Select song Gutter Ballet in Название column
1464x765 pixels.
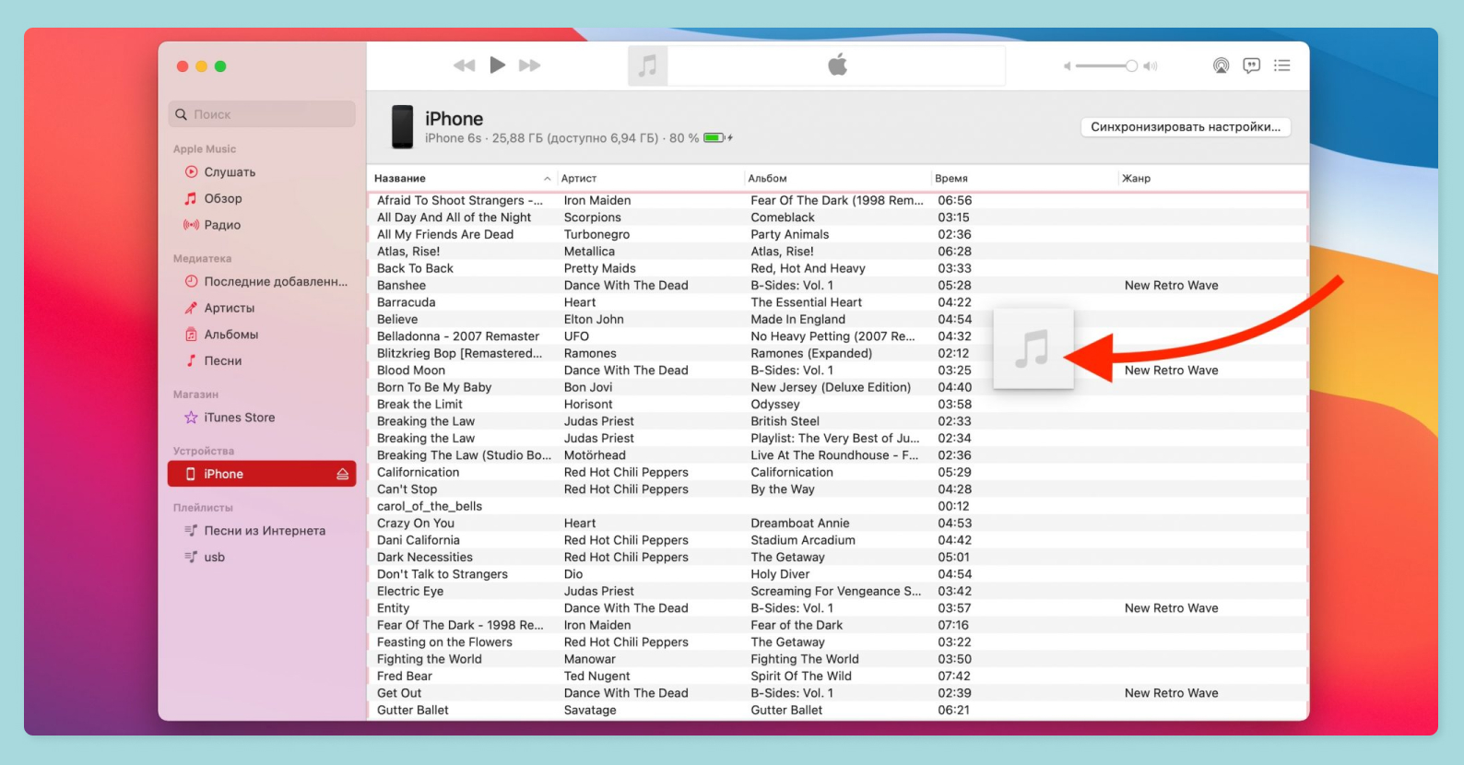(x=413, y=711)
